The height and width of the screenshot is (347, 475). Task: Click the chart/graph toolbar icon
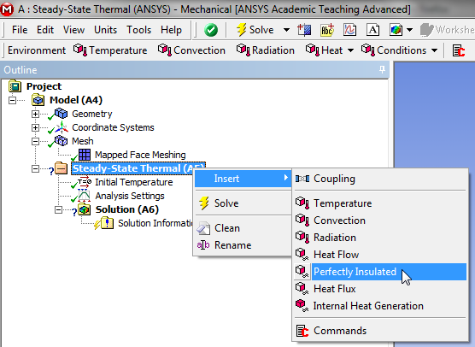point(349,30)
